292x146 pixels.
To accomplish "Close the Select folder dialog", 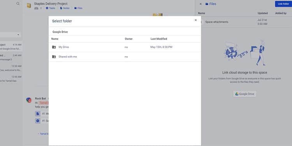I will click(x=195, y=20).
